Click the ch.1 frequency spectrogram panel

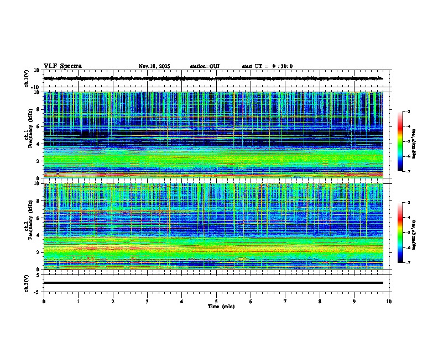213,135
